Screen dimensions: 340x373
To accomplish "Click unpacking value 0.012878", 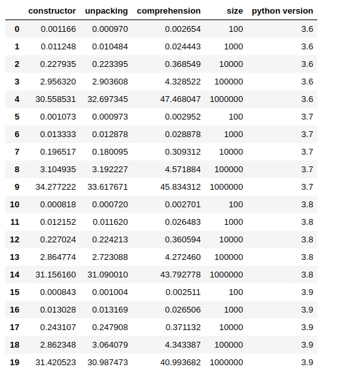I will [x=110, y=135].
